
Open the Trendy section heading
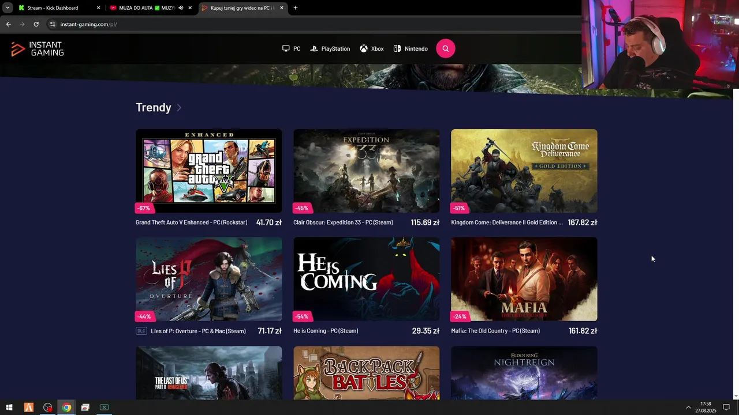[x=154, y=107]
